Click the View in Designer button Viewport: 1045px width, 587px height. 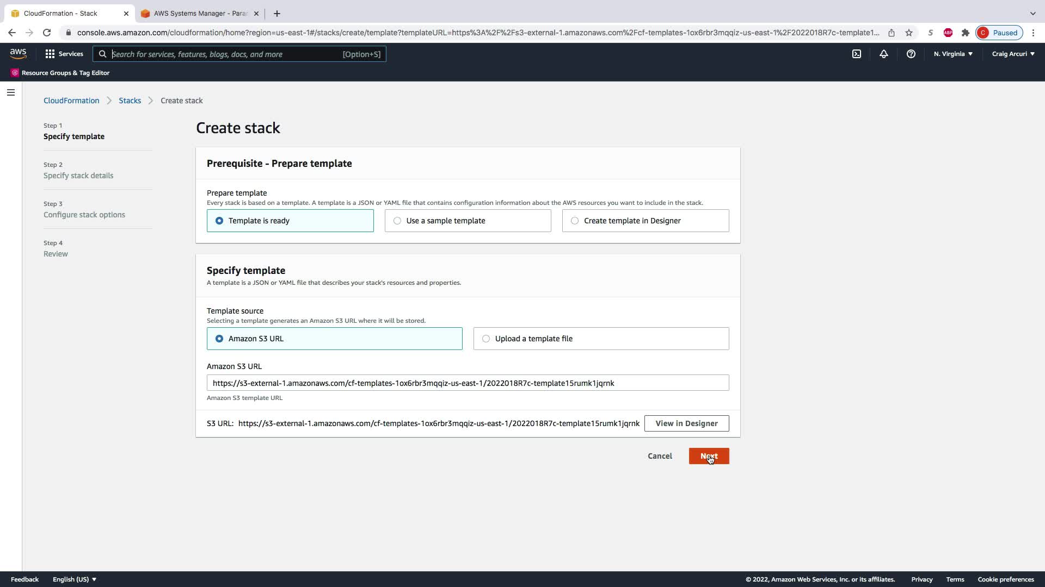(686, 423)
